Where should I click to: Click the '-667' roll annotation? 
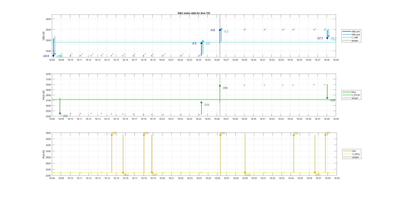pos(155,175)
